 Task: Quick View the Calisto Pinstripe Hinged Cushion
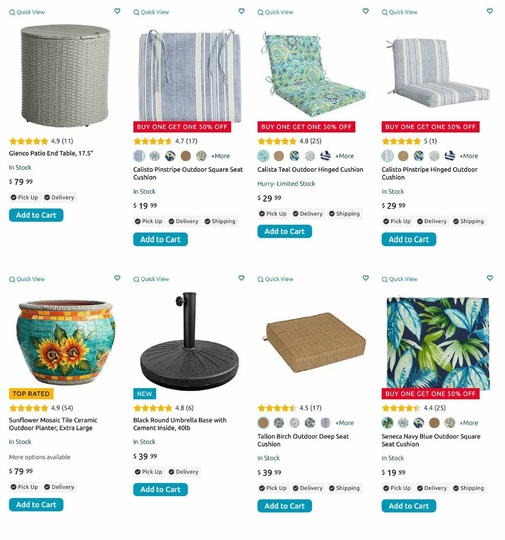pyautogui.click(x=399, y=12)
